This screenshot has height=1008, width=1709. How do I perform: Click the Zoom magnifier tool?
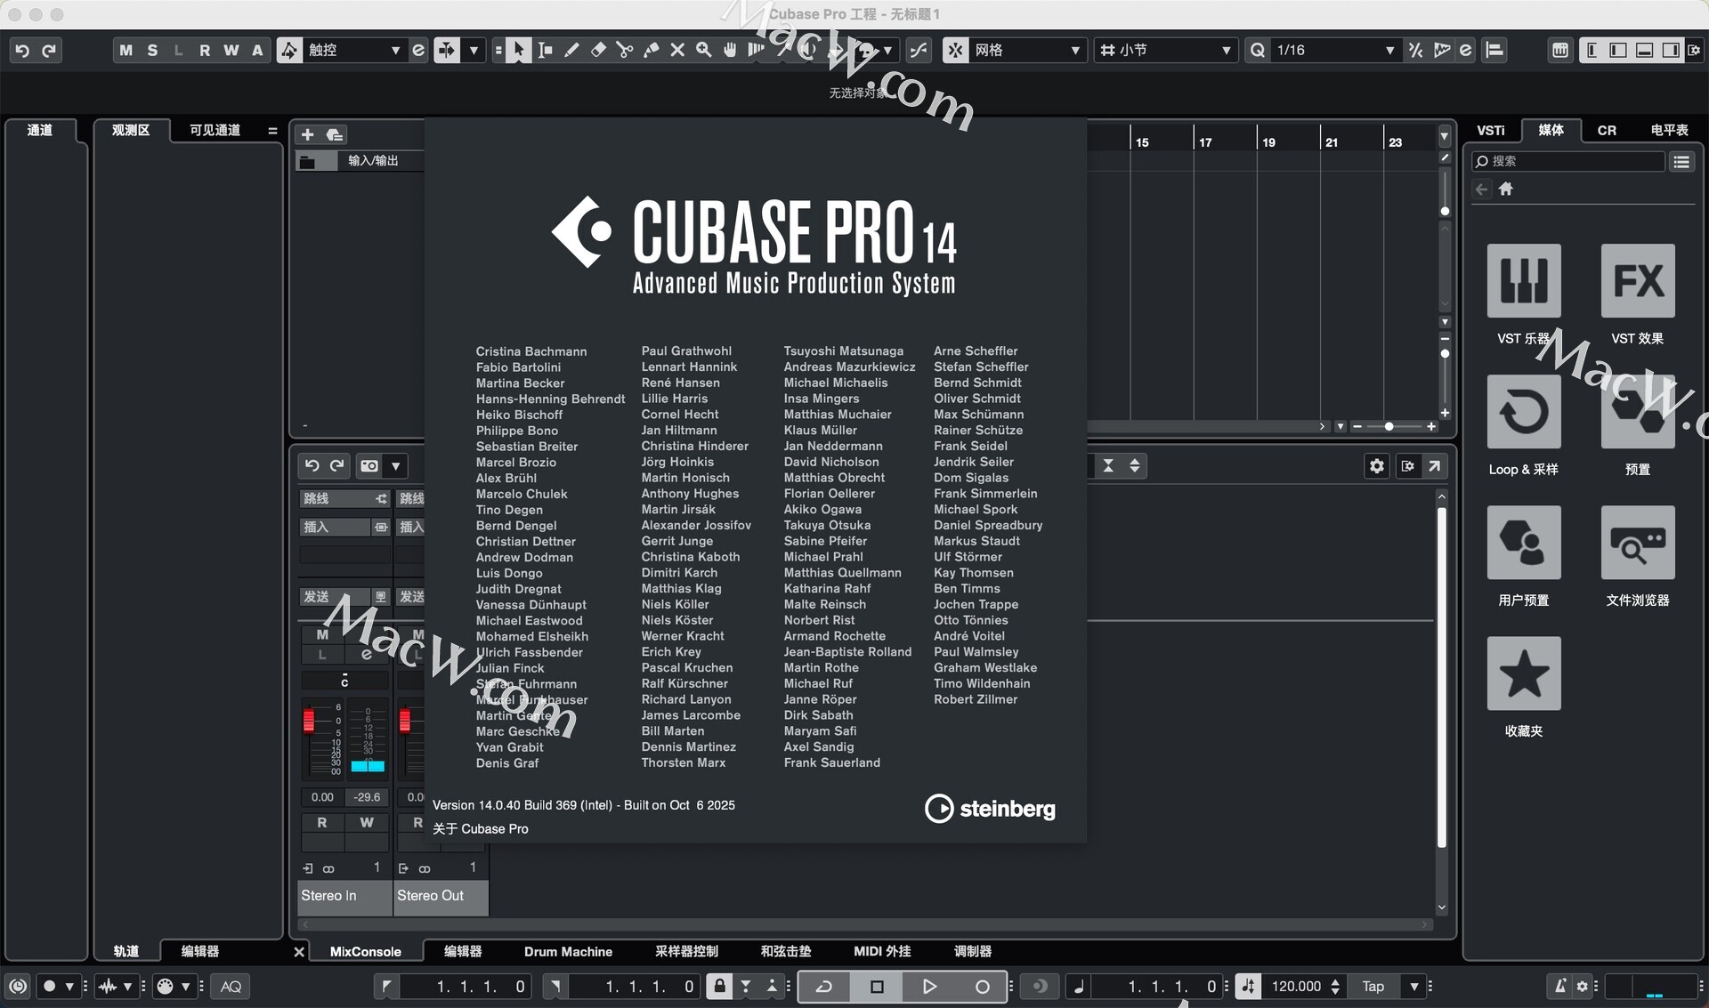pyautogui.click(x=704, y=50)
